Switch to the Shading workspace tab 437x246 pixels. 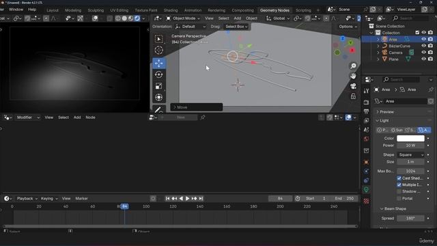pyautogui.click(x=171, y=10)
